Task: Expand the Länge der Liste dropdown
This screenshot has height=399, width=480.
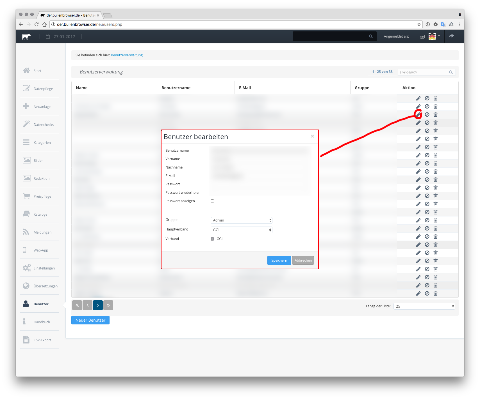Action: [x=424, y=306]
